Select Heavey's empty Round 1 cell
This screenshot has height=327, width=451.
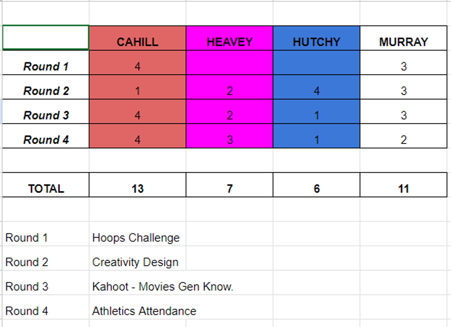coord(230,63)
